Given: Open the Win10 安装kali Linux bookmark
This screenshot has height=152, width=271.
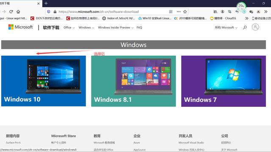Looking at the screenshot, I should pos(155,18).
